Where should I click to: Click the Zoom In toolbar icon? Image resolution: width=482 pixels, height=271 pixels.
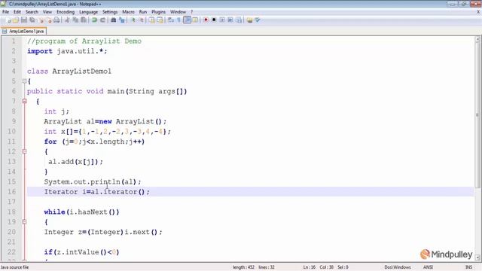click(133, 20)
